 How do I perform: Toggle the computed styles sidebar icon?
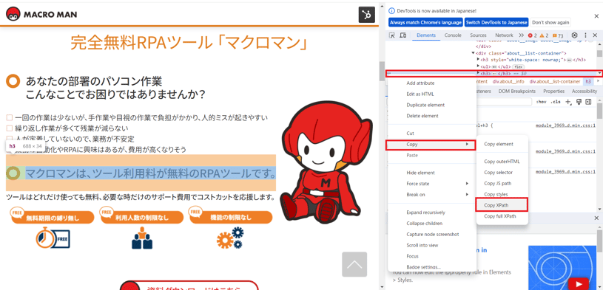(588, 102)
